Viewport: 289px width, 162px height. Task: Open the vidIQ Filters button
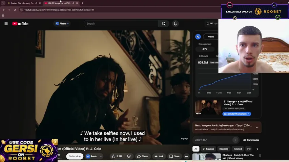click(62, 24)
